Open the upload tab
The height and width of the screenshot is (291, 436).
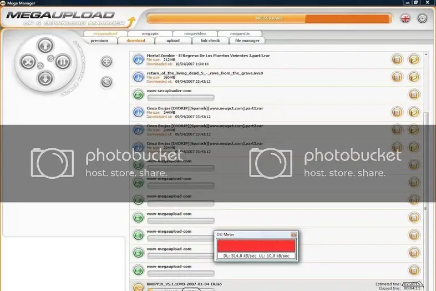click(173, 41)
